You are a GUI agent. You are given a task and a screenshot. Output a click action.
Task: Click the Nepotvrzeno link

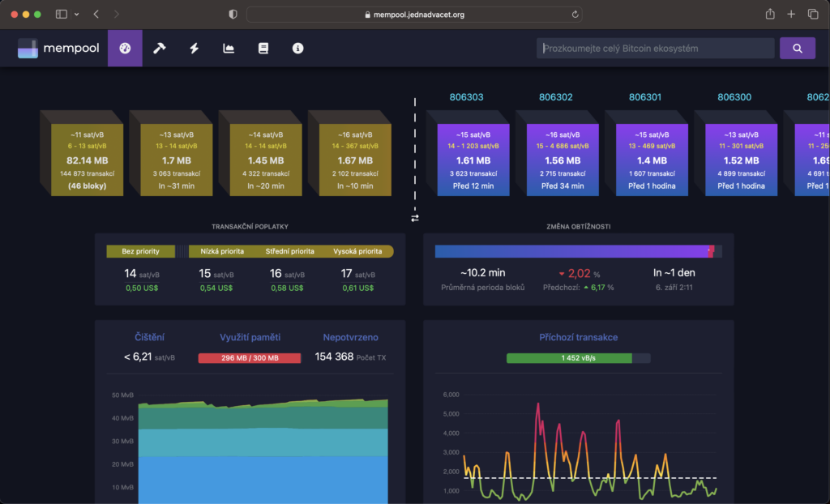pos(350,337)
